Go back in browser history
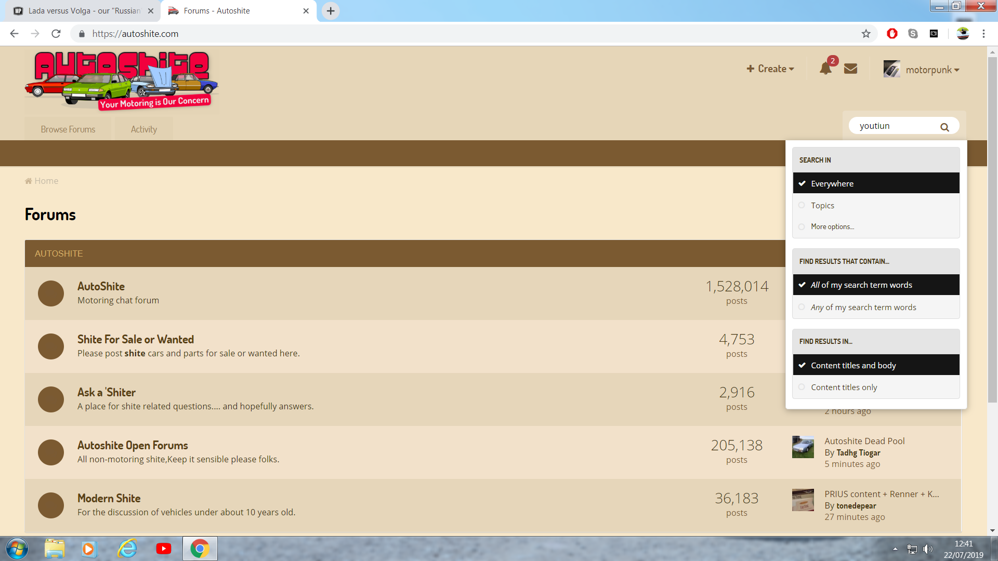 pyautogui.click(x=14, y=34)
